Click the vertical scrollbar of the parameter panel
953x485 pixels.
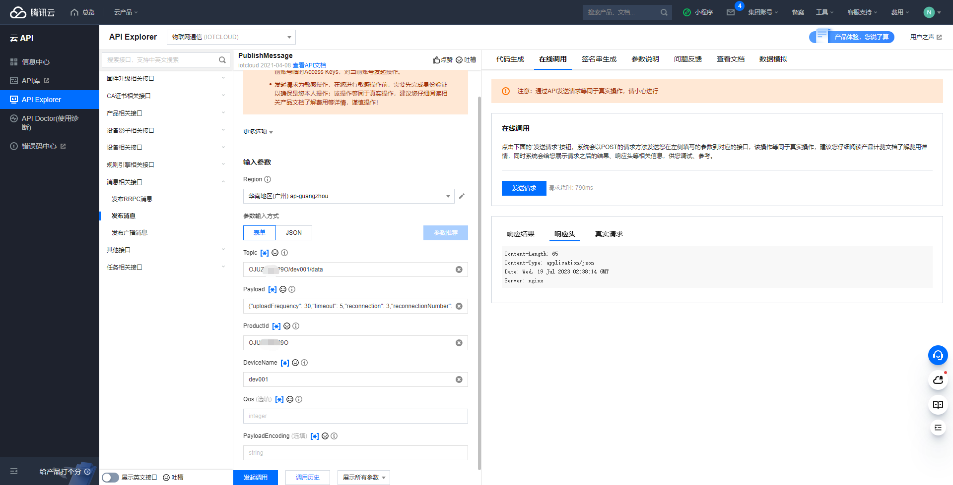479,282
